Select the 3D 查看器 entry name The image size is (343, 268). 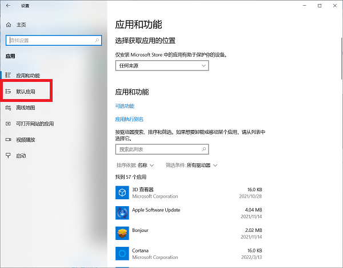(142, 190)
